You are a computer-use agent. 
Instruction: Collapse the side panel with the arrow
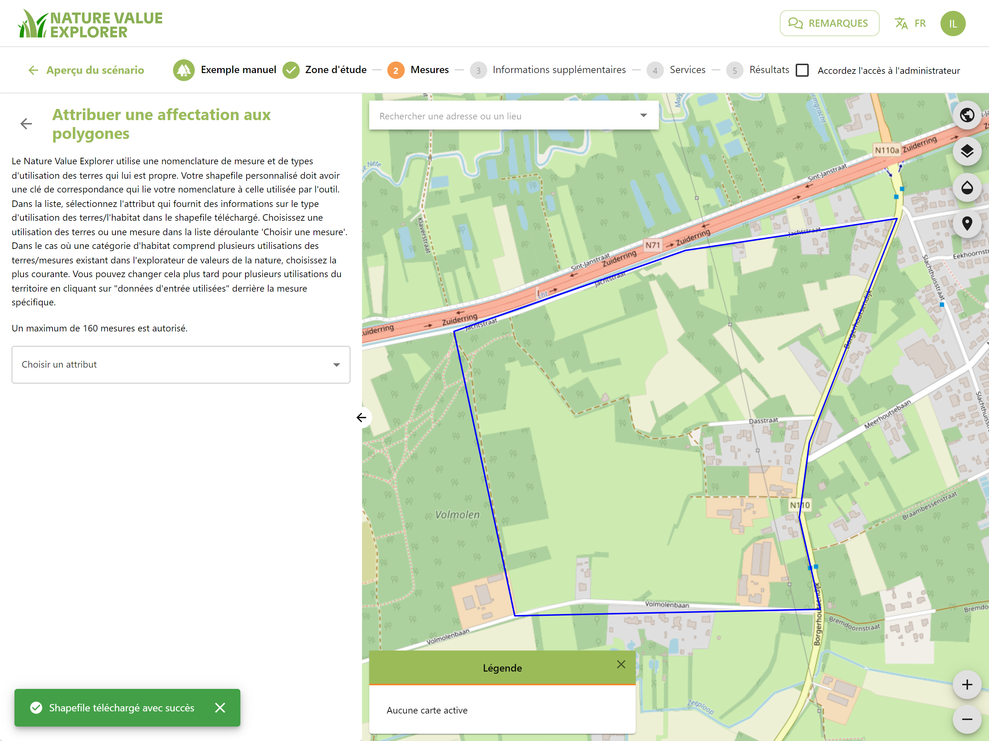(362, 418)
